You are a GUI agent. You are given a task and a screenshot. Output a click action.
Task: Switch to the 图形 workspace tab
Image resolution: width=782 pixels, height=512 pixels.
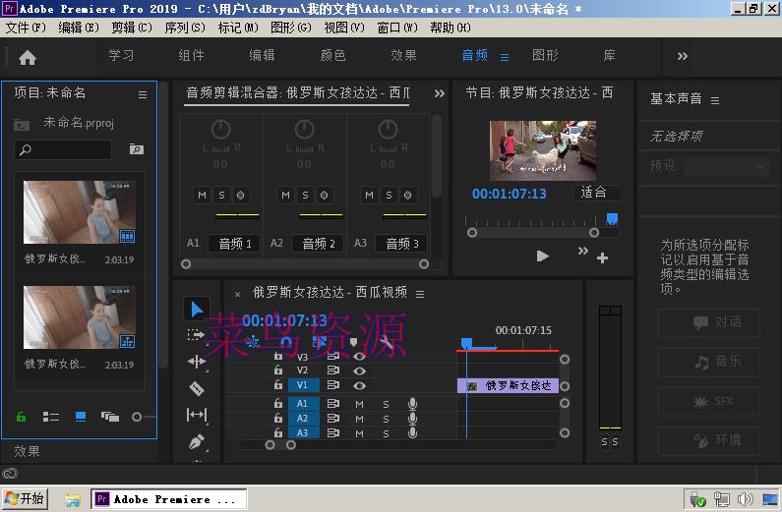545,55
